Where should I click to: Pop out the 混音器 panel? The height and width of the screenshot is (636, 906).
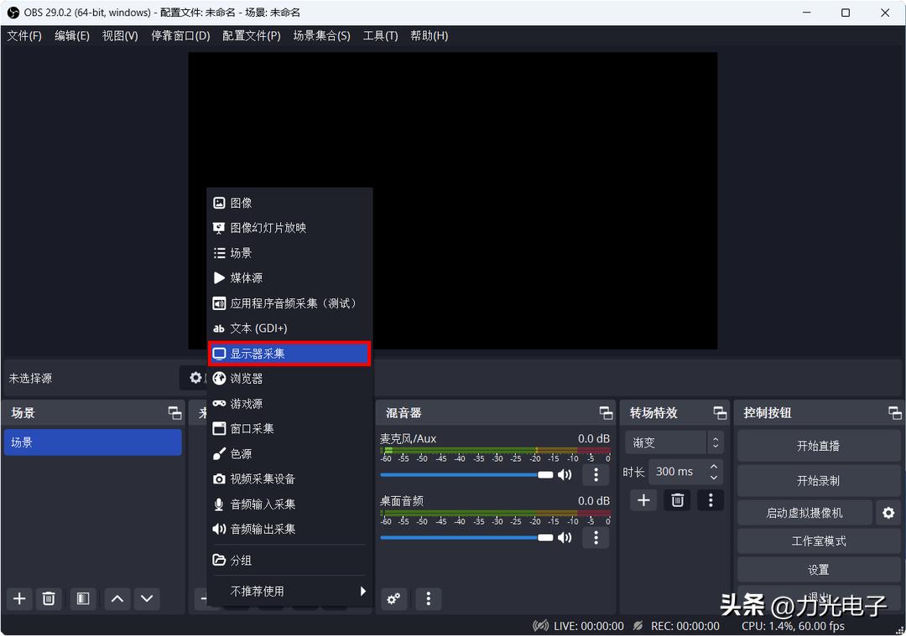(x=606, y=411)
